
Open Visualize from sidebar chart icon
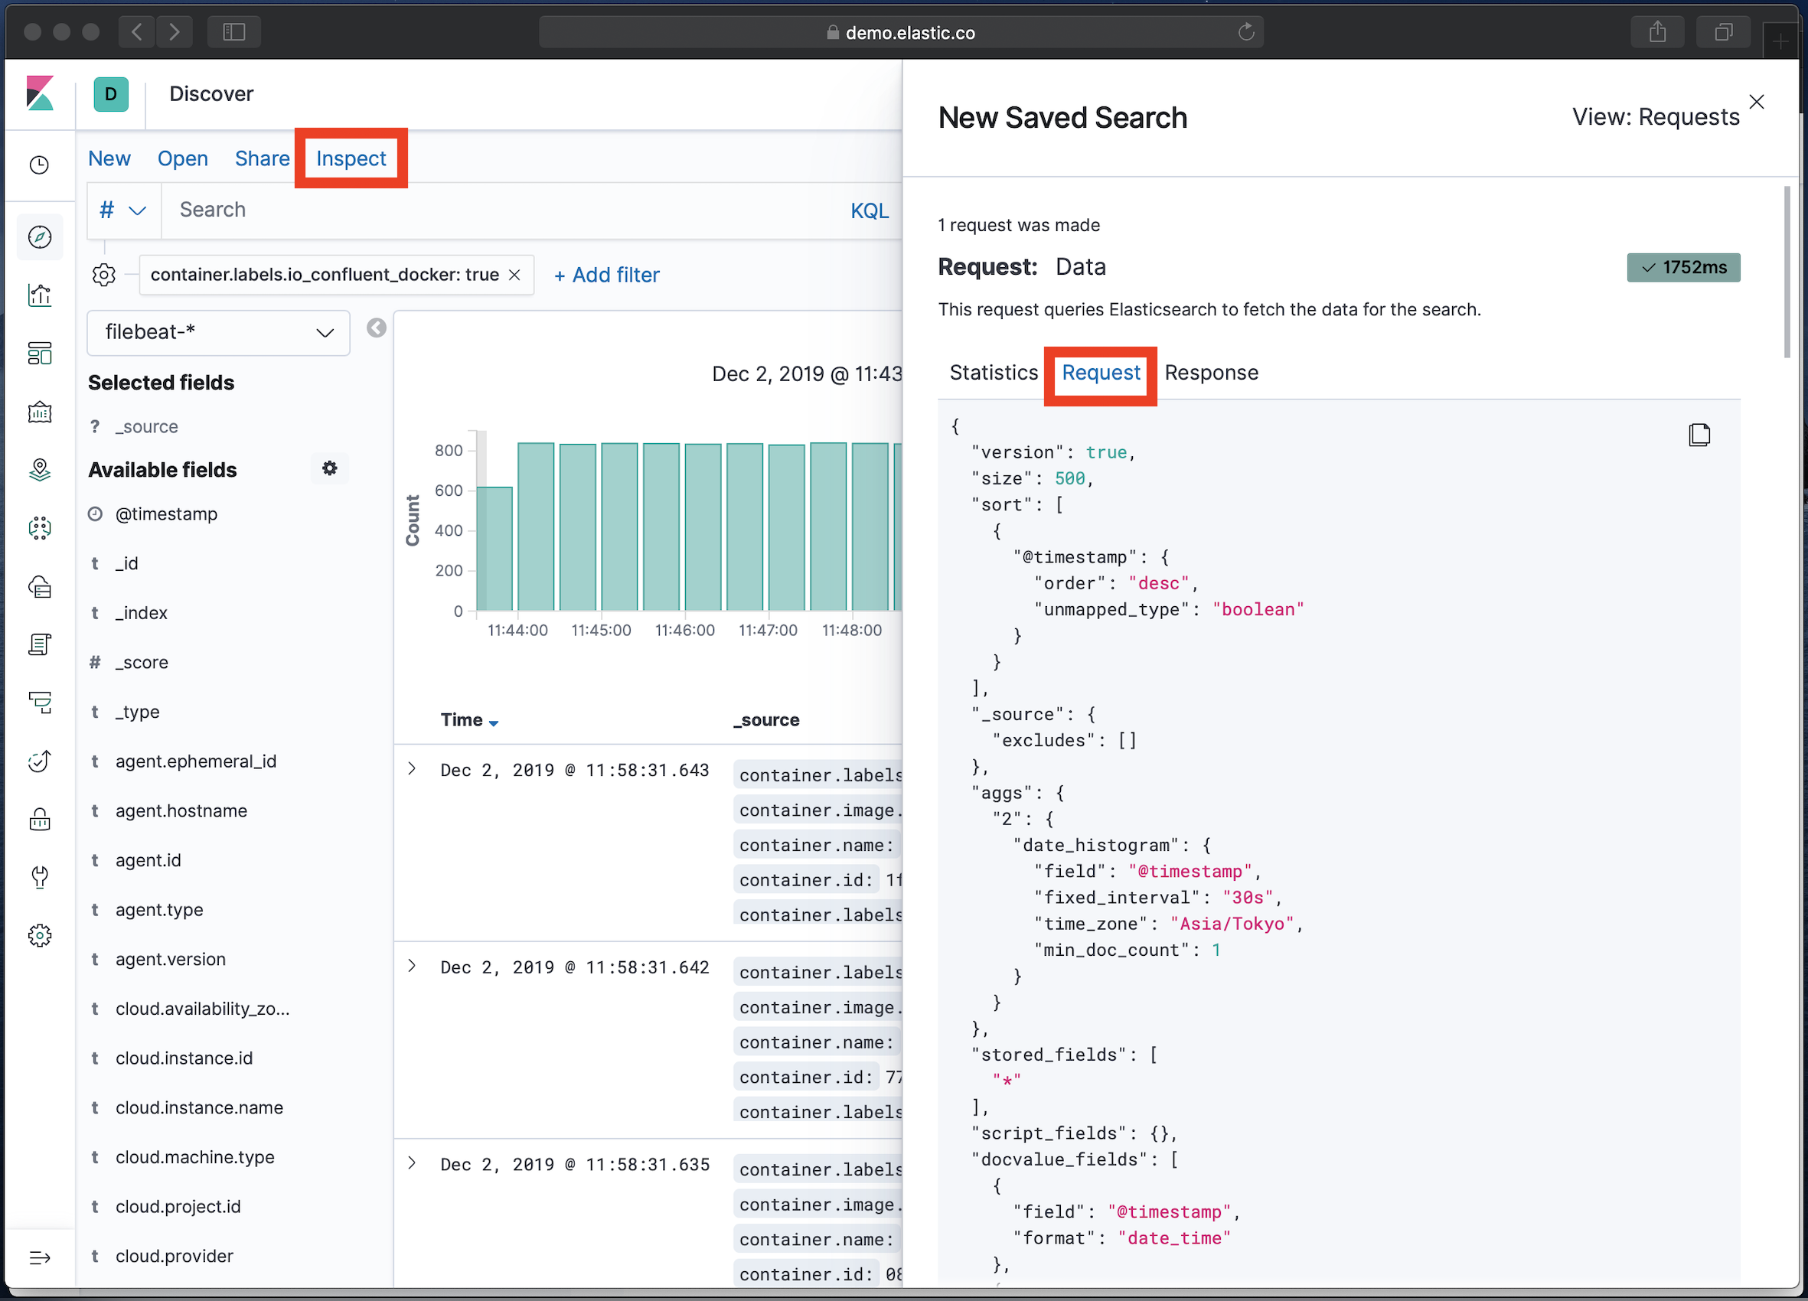40,295
